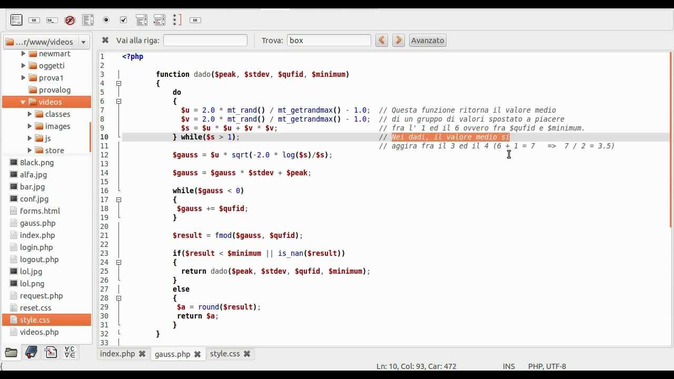Select provalog folder in the tree
The image size is (674, 379).
click(x=54, y=90)
